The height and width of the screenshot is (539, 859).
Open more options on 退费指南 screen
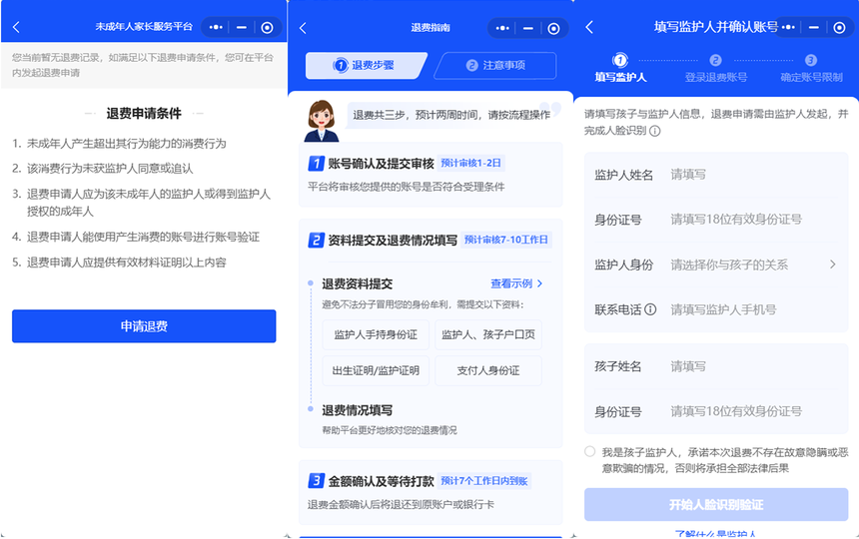[502, 28]
